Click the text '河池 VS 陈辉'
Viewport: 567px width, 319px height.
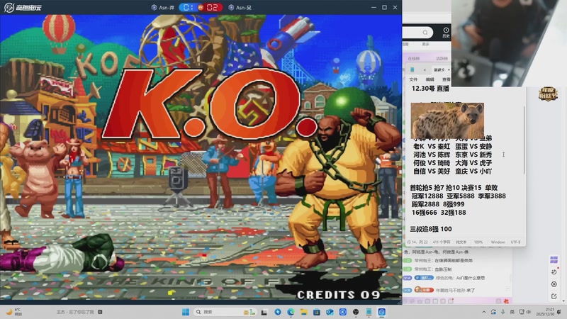pos(432,155)
